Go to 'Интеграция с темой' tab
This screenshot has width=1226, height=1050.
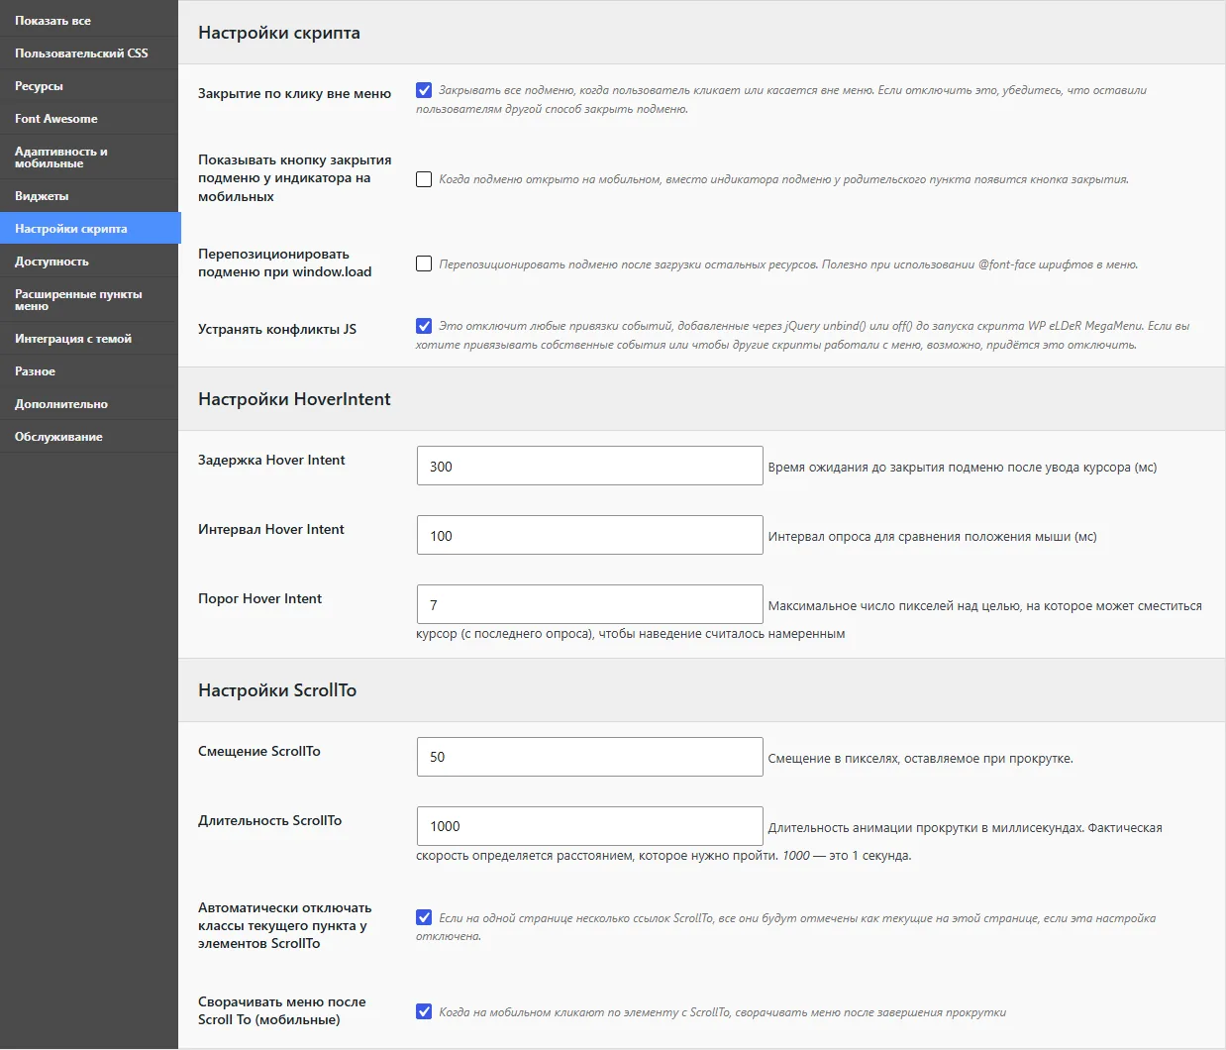[89, 339]
